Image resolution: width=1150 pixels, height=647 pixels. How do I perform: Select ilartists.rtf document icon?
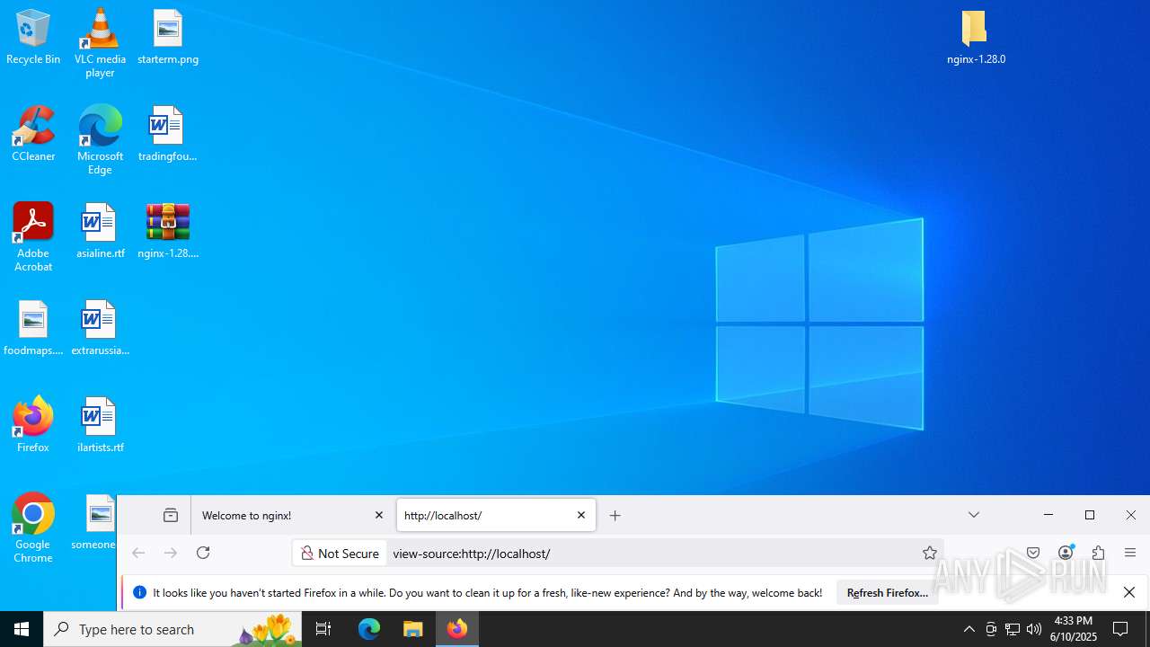tap(100, 426)
